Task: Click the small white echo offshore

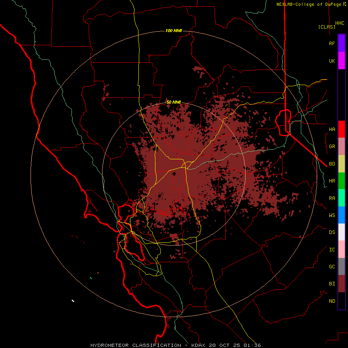Action: 73,301
